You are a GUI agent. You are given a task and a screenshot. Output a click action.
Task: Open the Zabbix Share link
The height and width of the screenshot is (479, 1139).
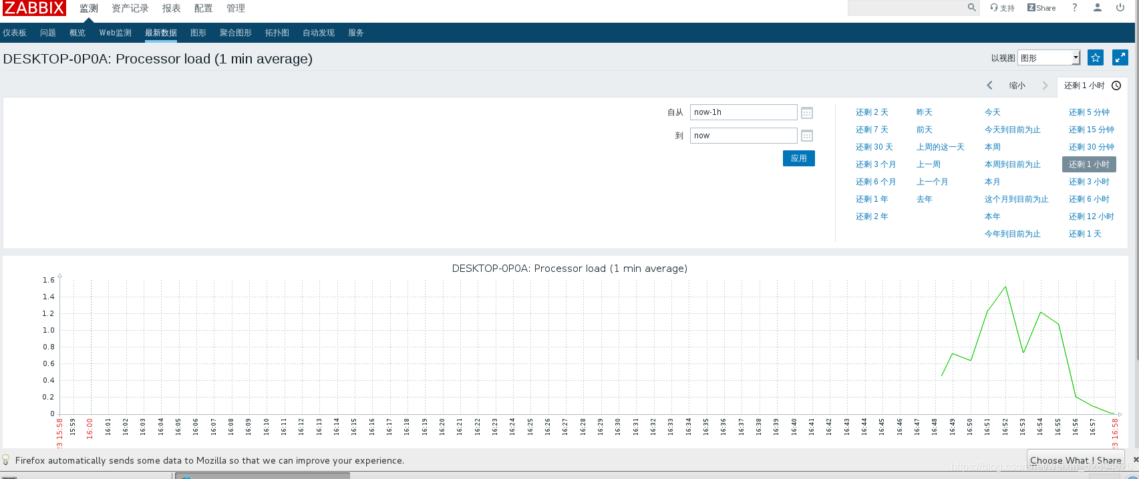[x=1041, y=8]
